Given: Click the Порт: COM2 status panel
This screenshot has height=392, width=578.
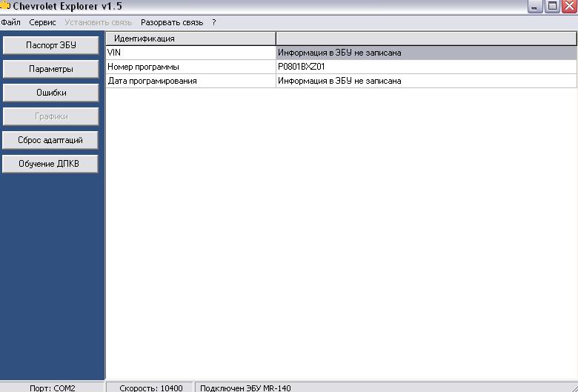Looking at the screenshot, I should pos(52,387).
